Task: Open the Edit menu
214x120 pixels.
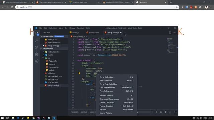Action: coord(45,28)
